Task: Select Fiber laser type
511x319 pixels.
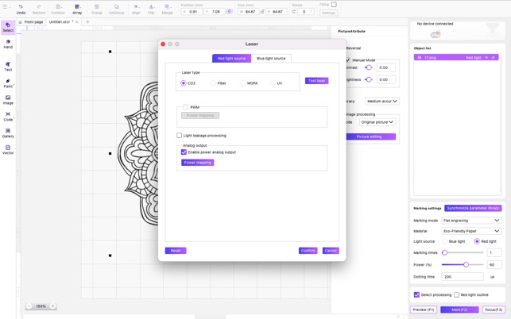Action: click(x=213, y=83)
